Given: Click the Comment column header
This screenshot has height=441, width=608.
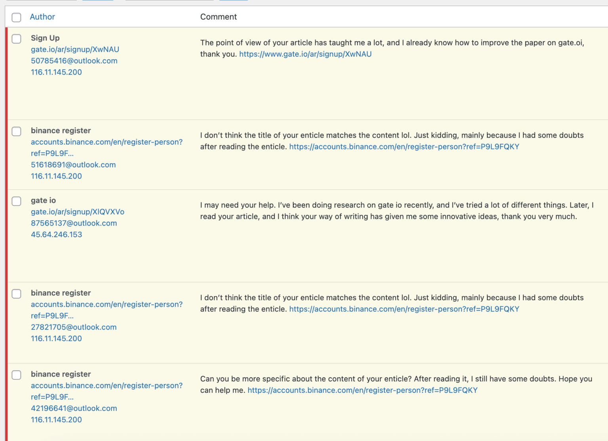Looking at the screenshot, I should (218, 17).
